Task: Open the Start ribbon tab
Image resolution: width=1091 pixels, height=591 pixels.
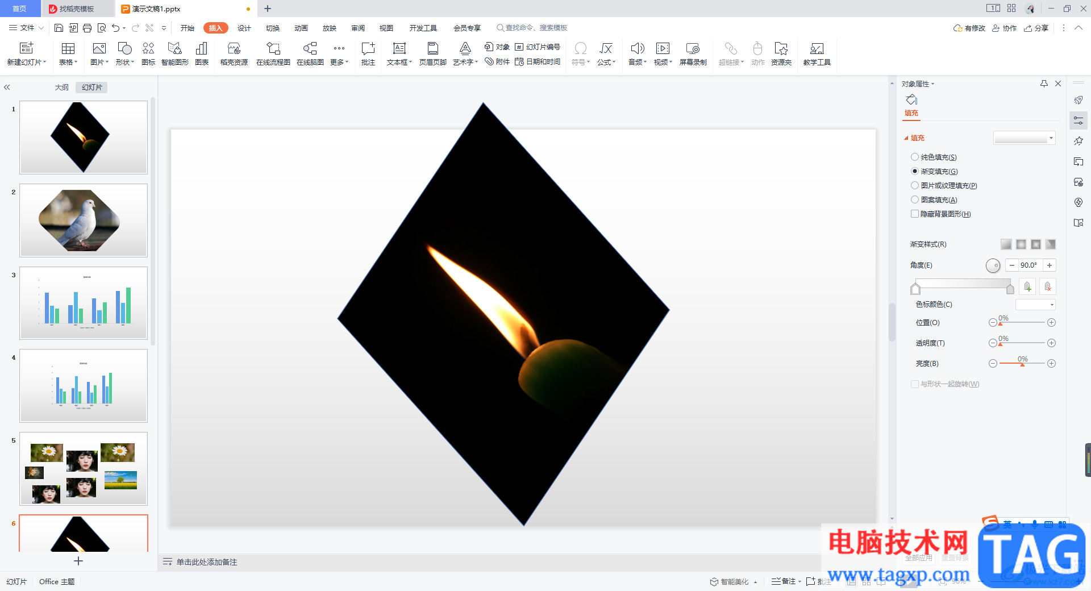Action: pos(188,28)
